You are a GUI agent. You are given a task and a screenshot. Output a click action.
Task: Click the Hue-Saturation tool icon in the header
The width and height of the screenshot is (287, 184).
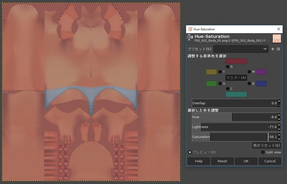190,37
